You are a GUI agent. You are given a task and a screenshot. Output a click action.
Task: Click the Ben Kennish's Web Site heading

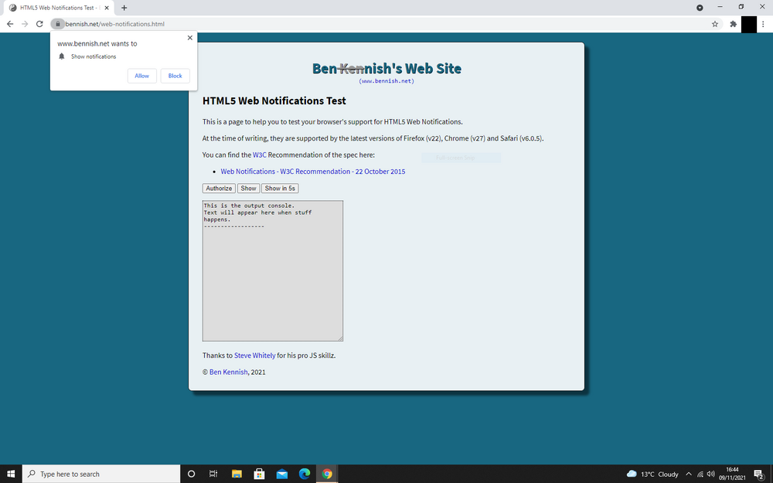click(x=387, y=69)
